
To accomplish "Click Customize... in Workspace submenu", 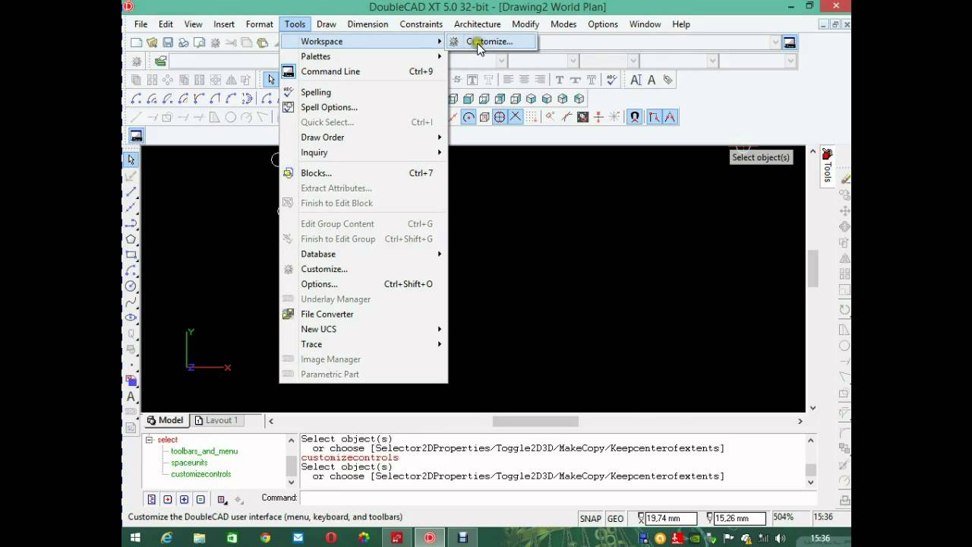I will (x=491, y=42).
